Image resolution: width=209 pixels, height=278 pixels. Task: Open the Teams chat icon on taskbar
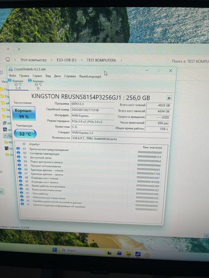tap(119, 253)
